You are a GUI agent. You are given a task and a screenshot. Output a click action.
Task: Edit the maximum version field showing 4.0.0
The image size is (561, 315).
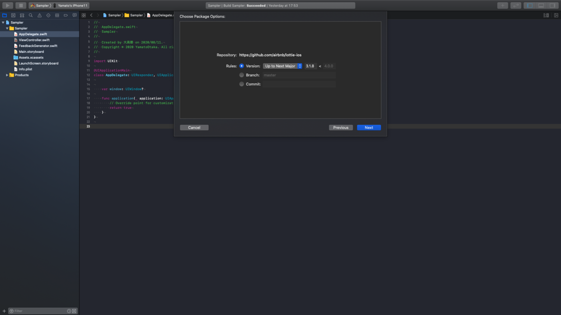(x=329, y=66)
